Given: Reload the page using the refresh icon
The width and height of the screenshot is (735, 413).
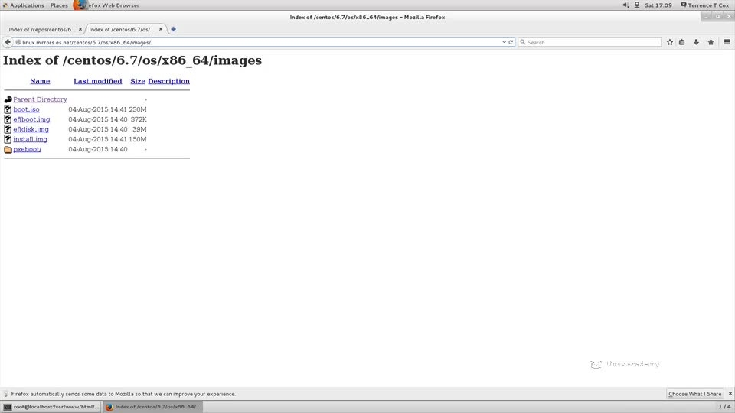Looking at the screenshot, I should pos(511,42).
